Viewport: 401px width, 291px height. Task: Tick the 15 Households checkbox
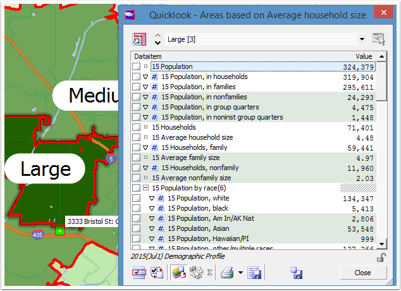[136, 127]
